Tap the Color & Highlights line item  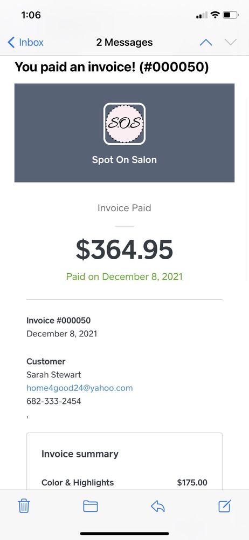coord(124,482)
